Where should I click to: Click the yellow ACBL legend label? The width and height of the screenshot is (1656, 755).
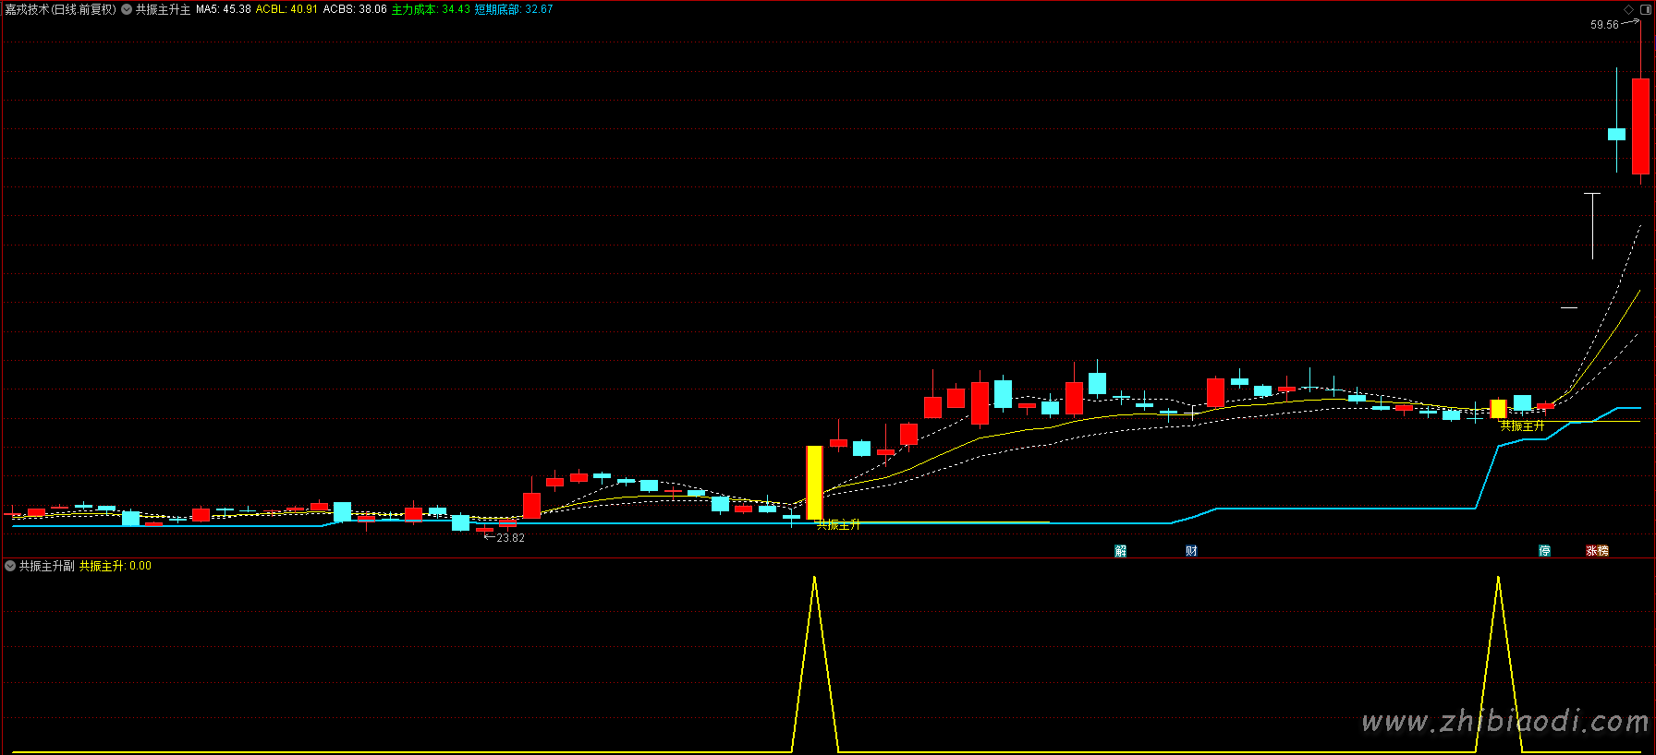[286, 9]
